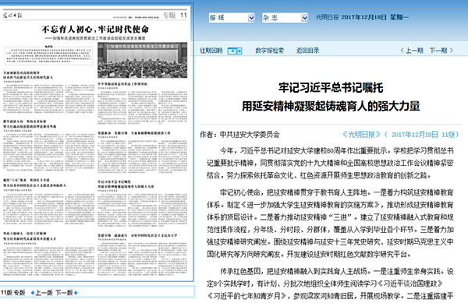
Task: Click the 光明日报 masthead logo on page thumbnail
Action: coord(12,16)
